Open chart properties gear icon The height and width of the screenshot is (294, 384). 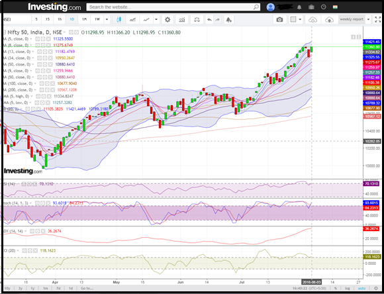168,20
